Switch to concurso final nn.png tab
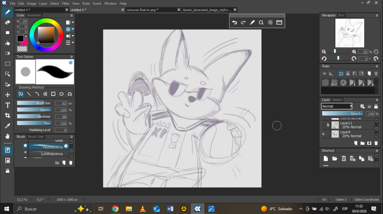This screenshot has width=383, height=214. coord(142,10)
